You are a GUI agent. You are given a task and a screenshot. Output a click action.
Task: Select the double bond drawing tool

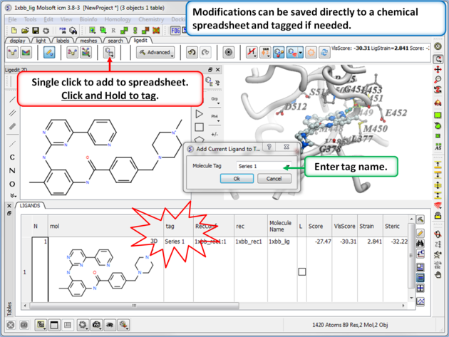[12, 113]
